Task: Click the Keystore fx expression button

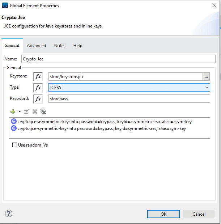Action: pos(38,77)
